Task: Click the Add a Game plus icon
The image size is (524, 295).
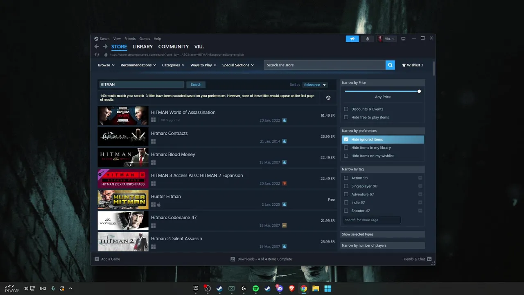Action: (x=97, y=259)
